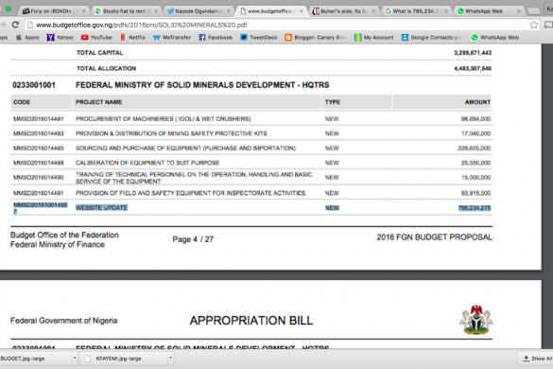
Task: Click the highlighted WEBSITE UPDATE project name
Action: (101, 207)
